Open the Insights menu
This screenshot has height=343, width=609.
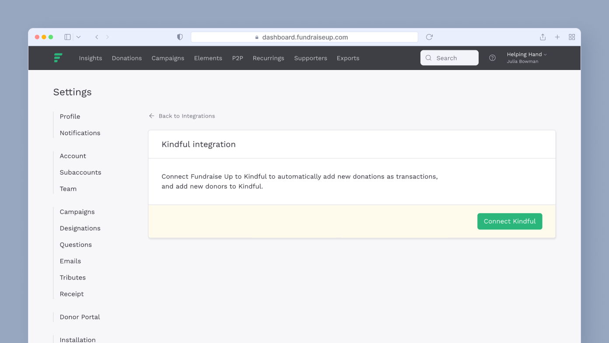coord(91,58)
